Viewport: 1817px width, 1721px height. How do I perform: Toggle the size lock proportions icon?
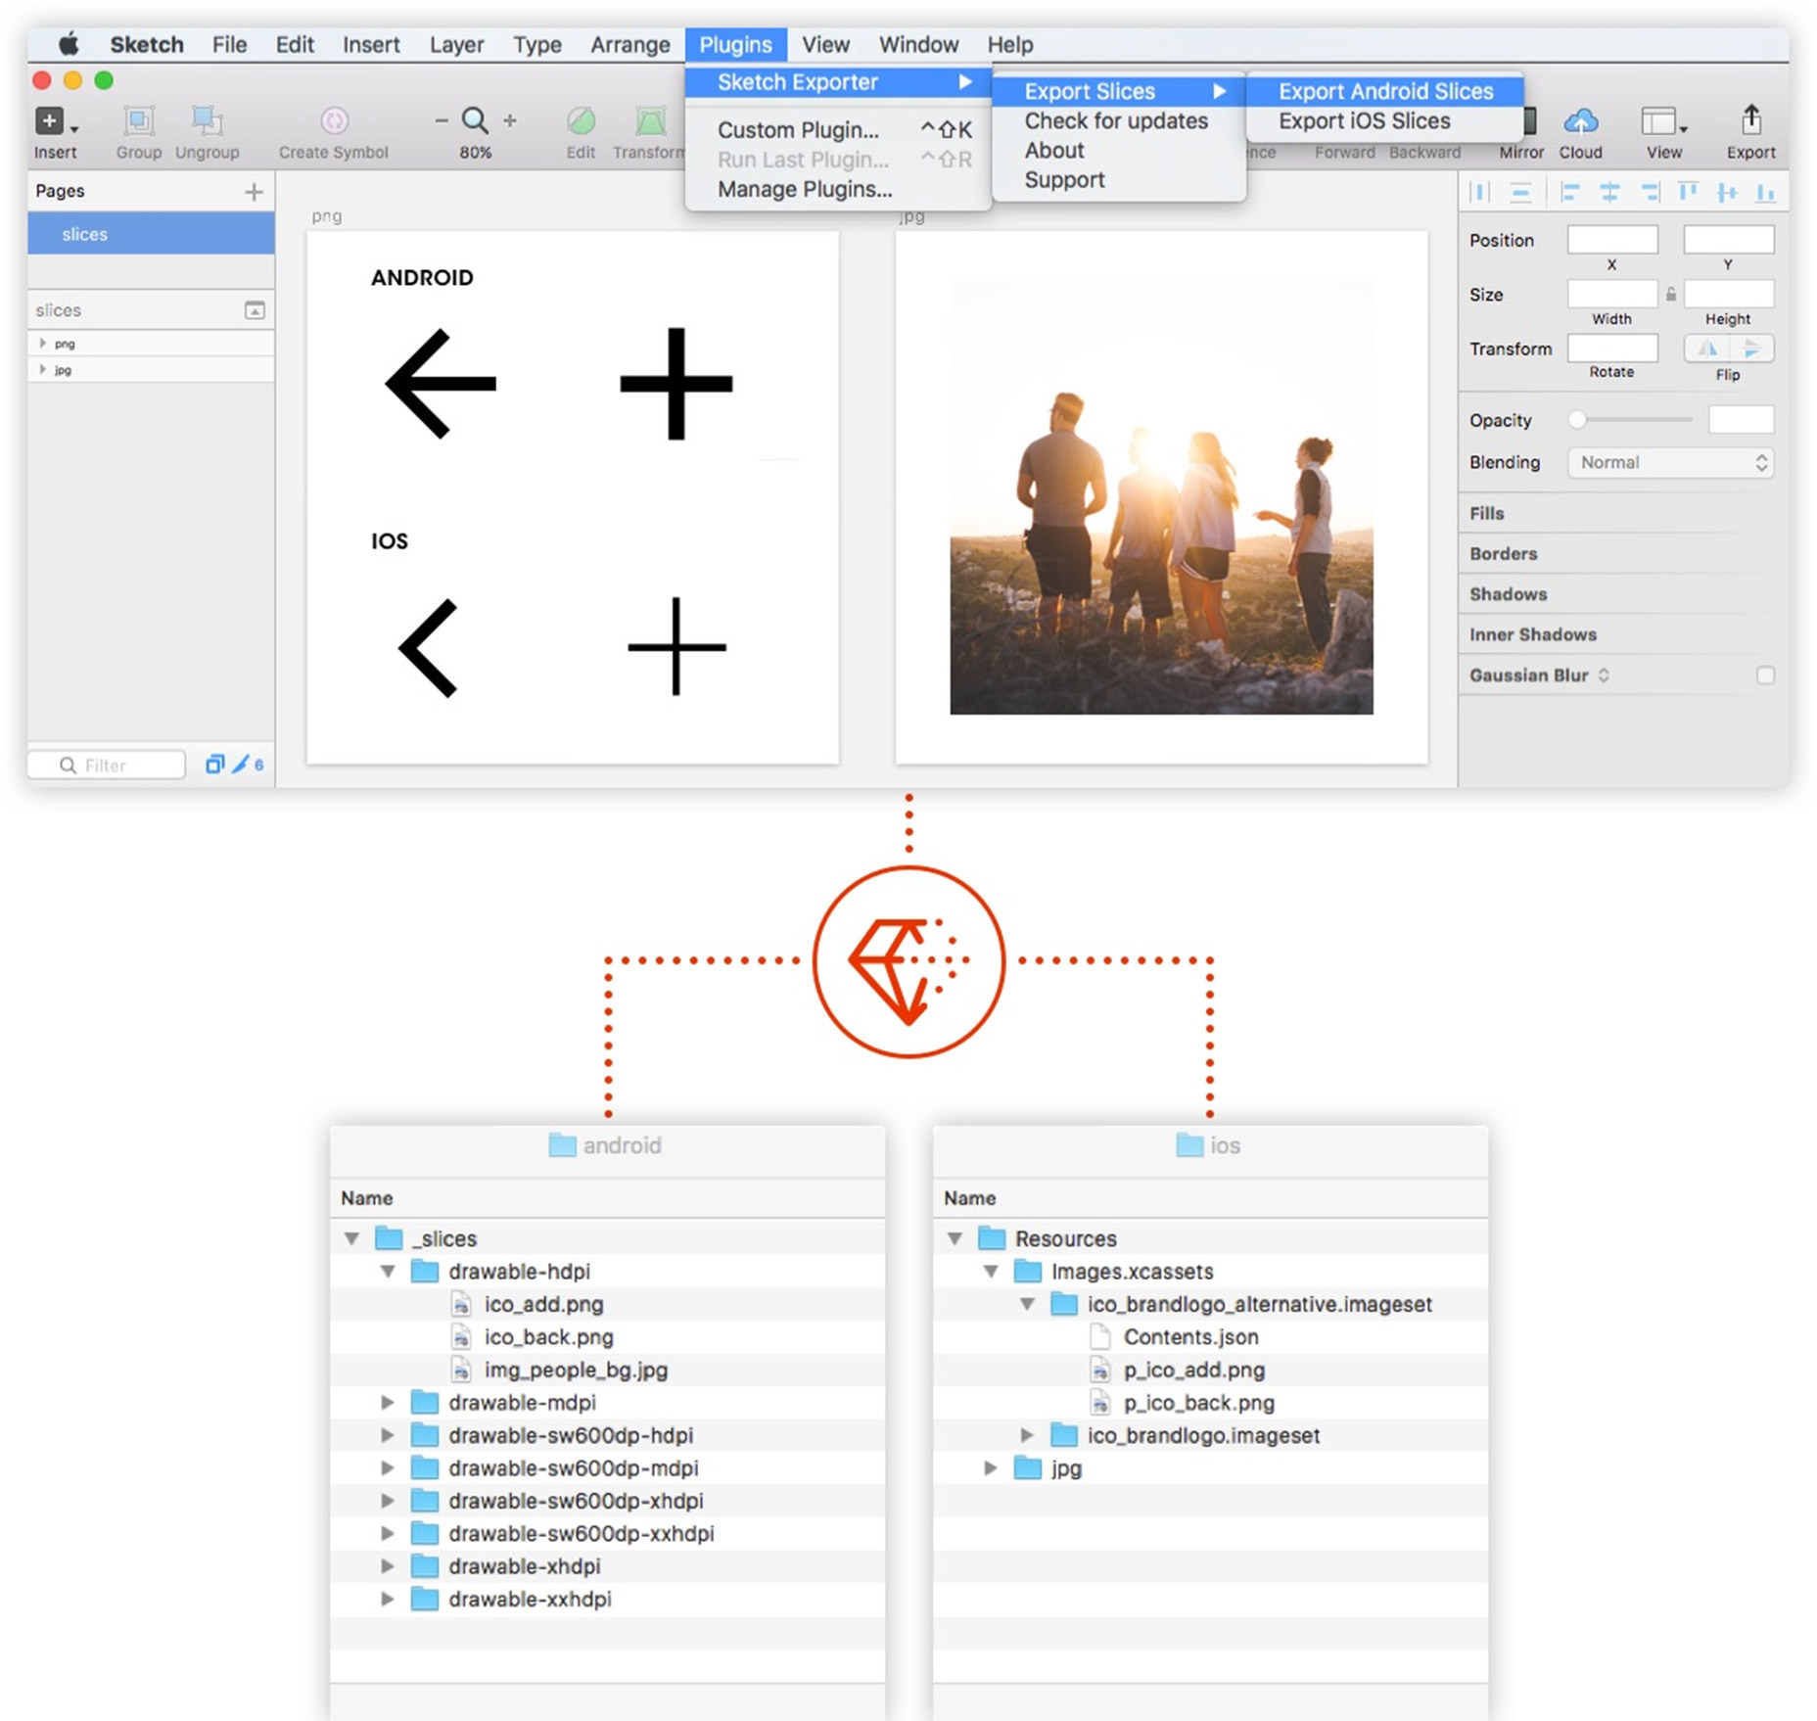coord(1671,294)
